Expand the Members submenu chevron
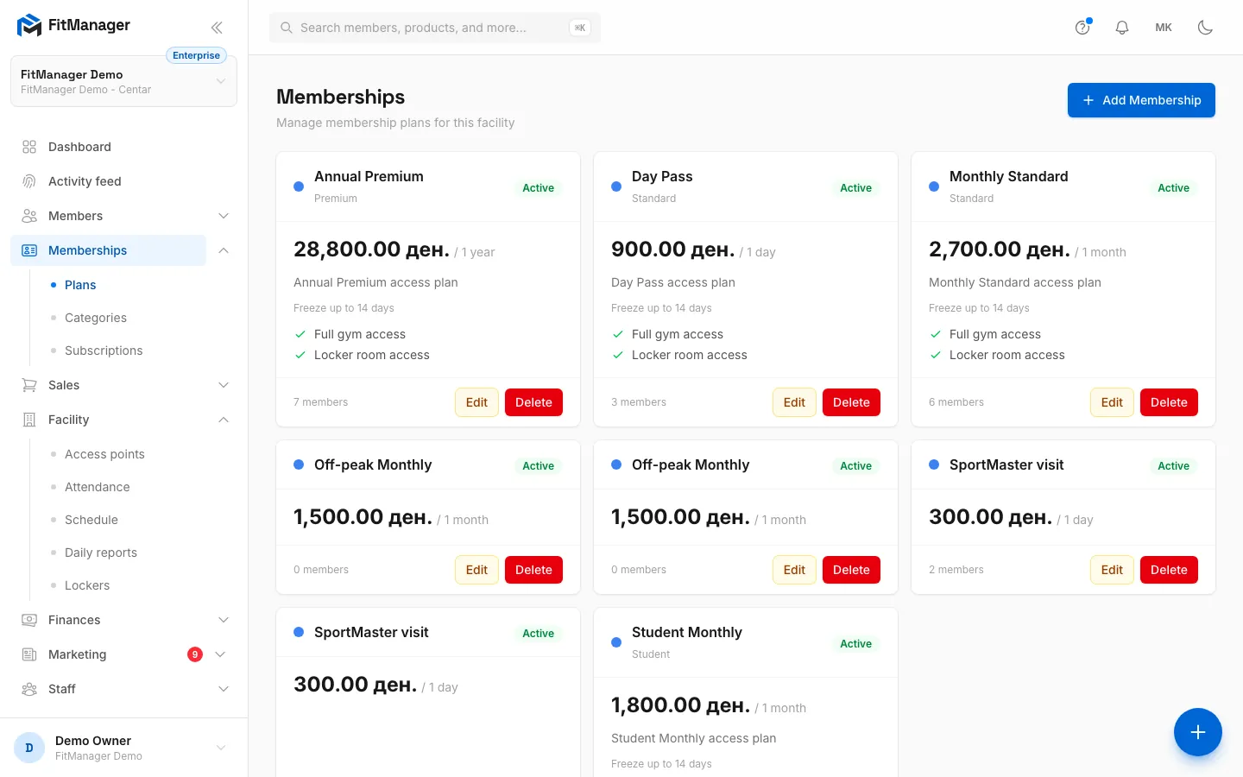Screen dimensions: 1243x777 click(x=224, y=216)
